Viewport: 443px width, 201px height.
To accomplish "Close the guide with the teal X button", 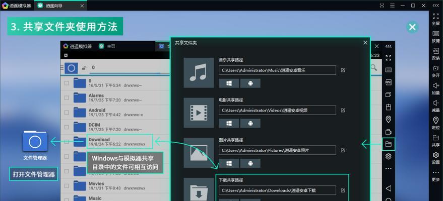I will (x=412, y=27).
